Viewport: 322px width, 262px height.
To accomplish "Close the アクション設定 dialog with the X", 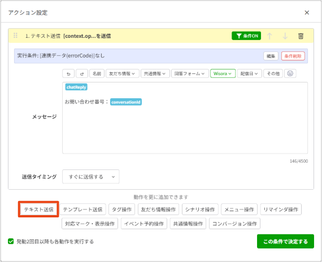I will click(307, 13).
